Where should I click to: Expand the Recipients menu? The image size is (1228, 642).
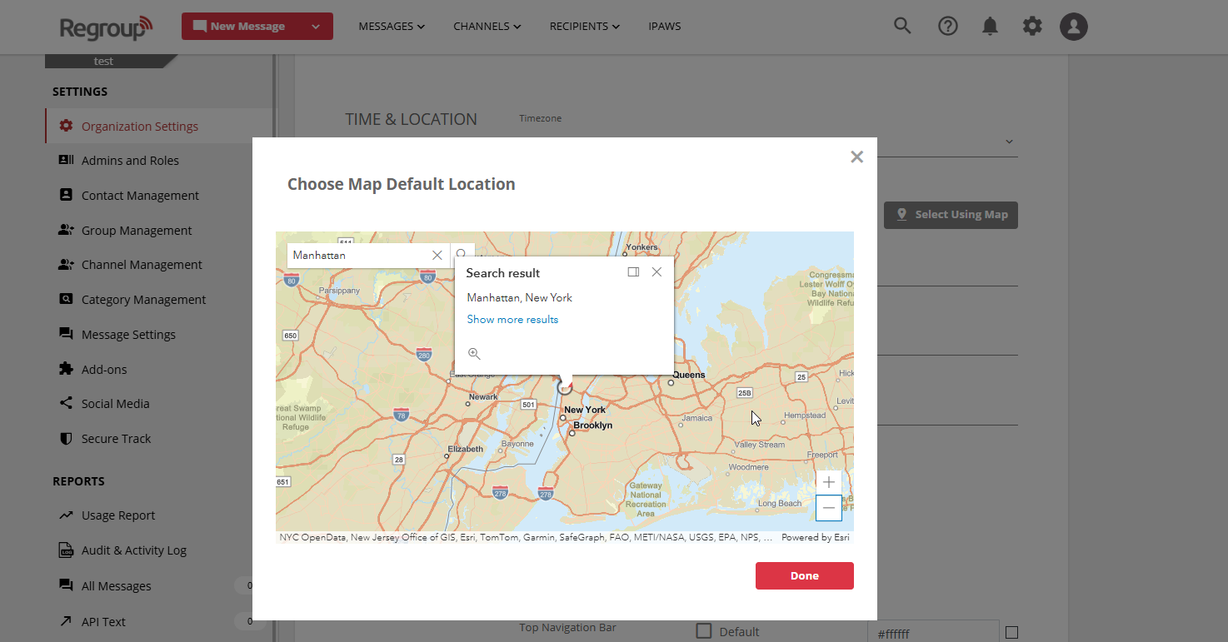click(584, 27)
